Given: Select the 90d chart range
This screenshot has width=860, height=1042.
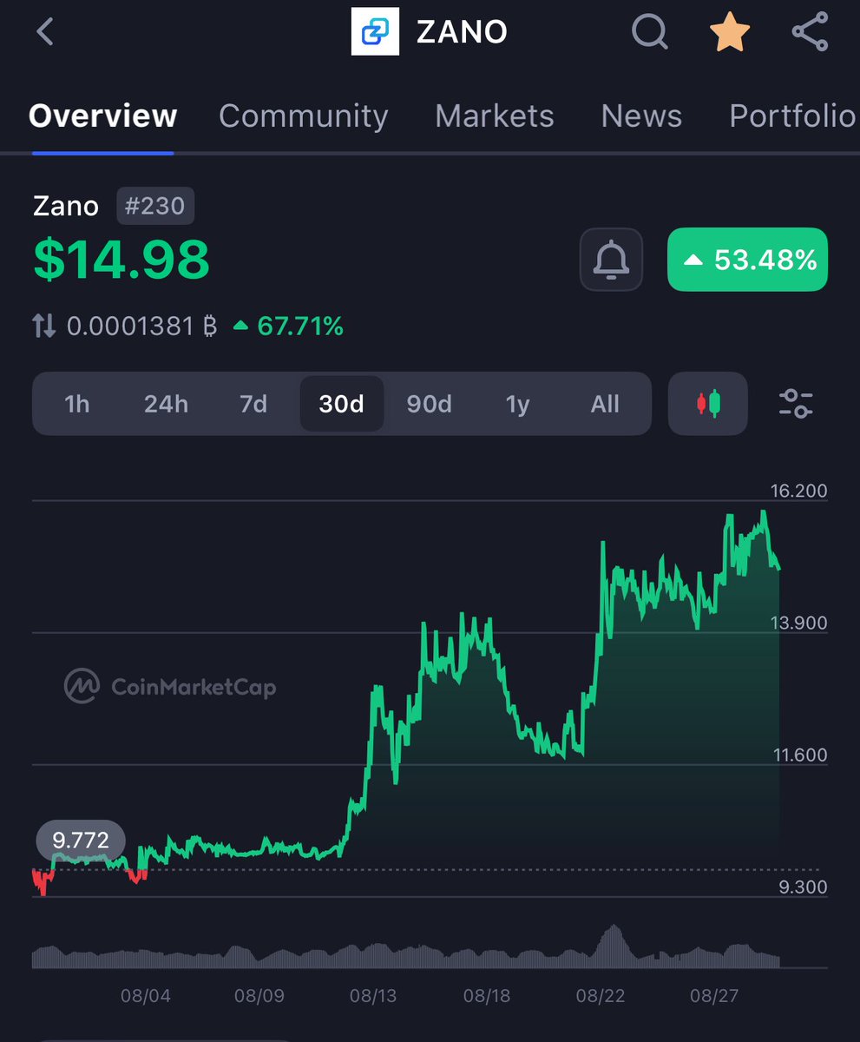Looking at the screenshot, I should 430,404.
